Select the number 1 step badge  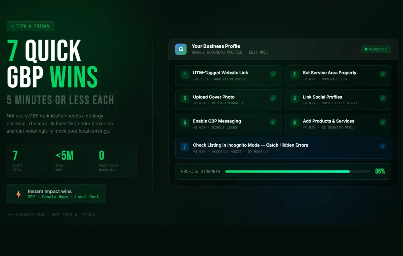pyautogui.click(x=185, y=75)
